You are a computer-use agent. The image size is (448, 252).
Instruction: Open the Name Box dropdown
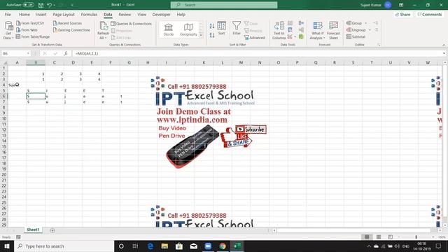pyautogui.click(x=28, y=53)
